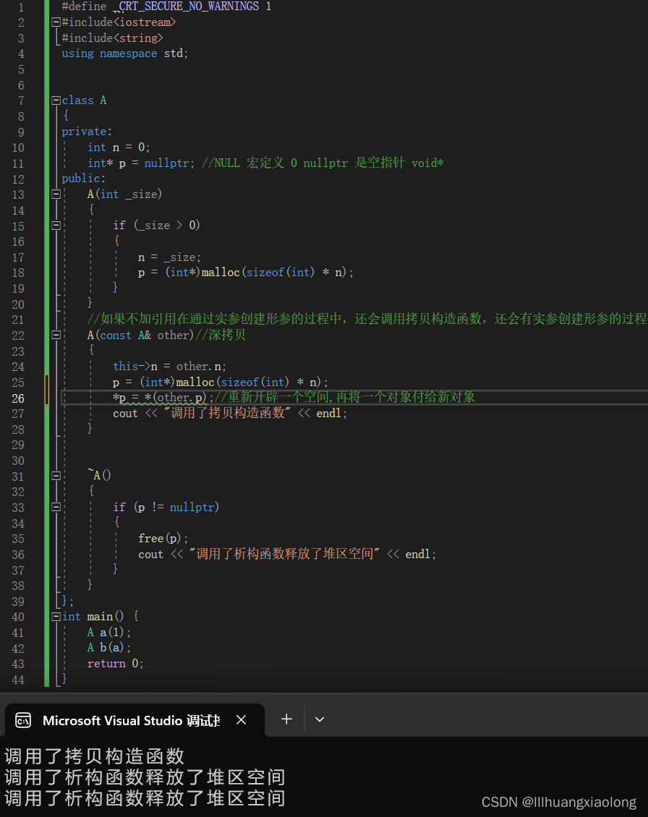Screen dimensions: 648x817
Task: Click the _CRT_SECURE_NO_WARNINGS macro name
Action: coord(186,7)
